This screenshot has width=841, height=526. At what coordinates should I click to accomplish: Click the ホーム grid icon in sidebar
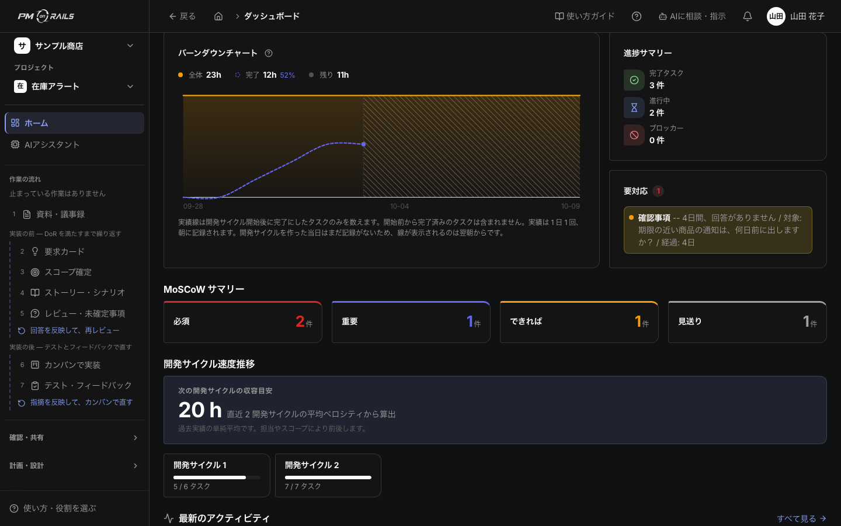15,123
